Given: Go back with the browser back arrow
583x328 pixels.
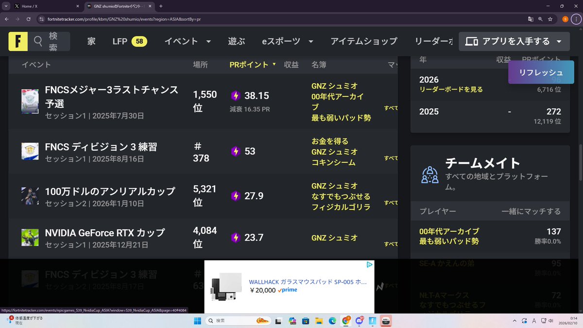Looking at the screenshot, I should (x=6, y=19).
